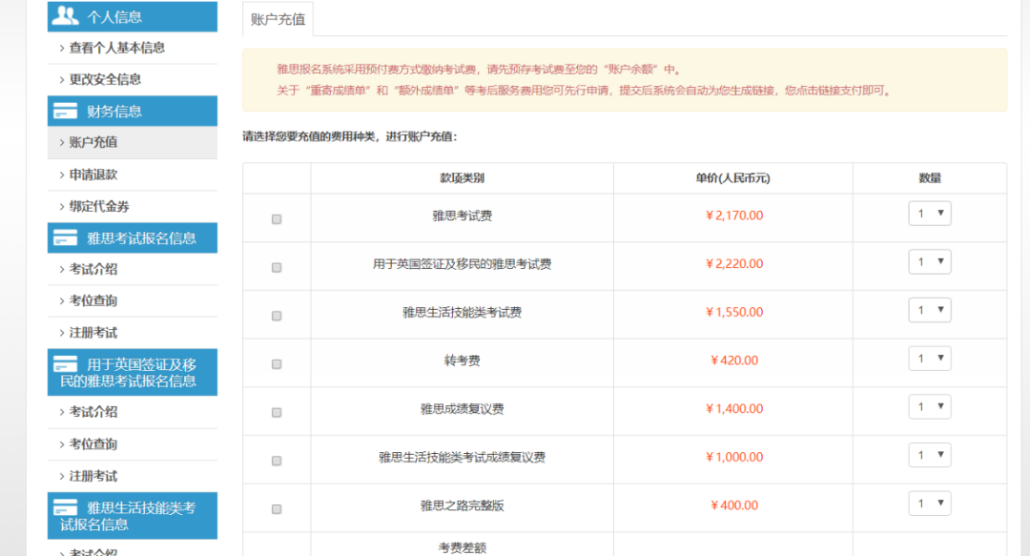Expand quantity selector for 用于英国签证及移民的雅思考试费
Image resolution: width=1030 pixels, height=556 pixels.
point(930,262)
